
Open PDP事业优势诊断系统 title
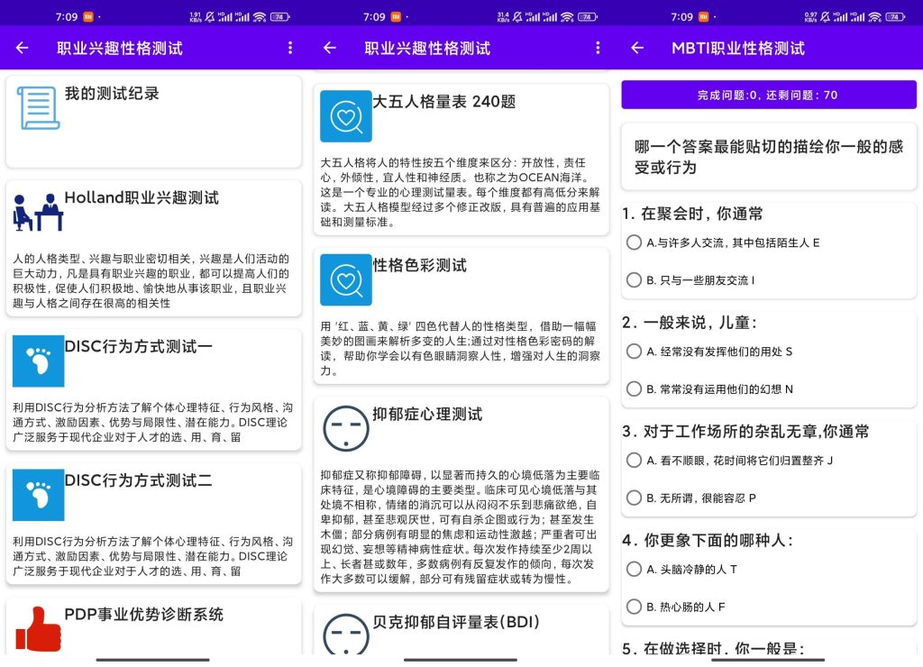pyautogui.click(x=143, y=615)
